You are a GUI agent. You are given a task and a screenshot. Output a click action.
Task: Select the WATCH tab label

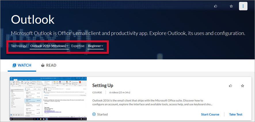(24, 65)
